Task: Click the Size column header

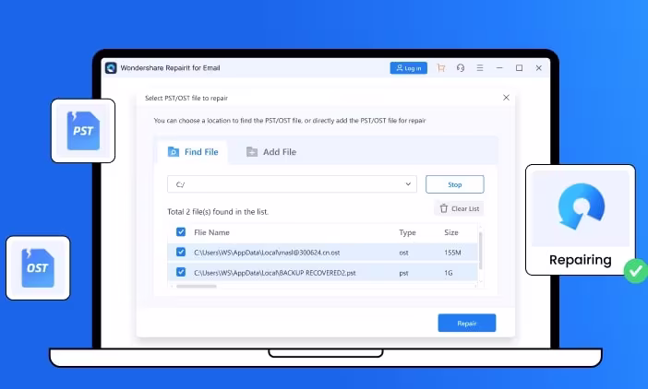Action: (451, 232)
